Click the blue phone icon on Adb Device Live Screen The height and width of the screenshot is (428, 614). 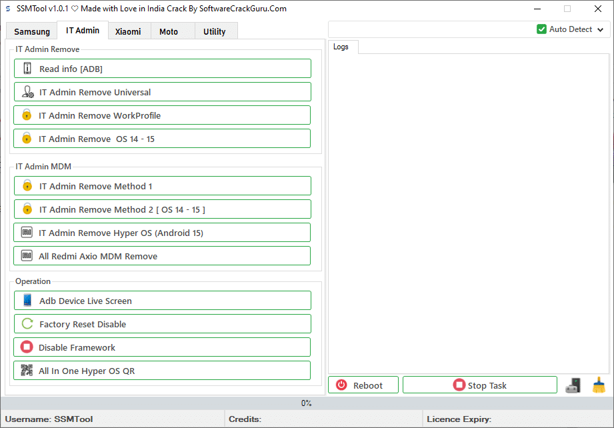pos(25,300)
